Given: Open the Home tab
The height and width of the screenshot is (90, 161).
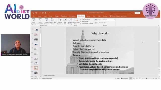Looking at the screenshot, I should [x=39, y=16].
